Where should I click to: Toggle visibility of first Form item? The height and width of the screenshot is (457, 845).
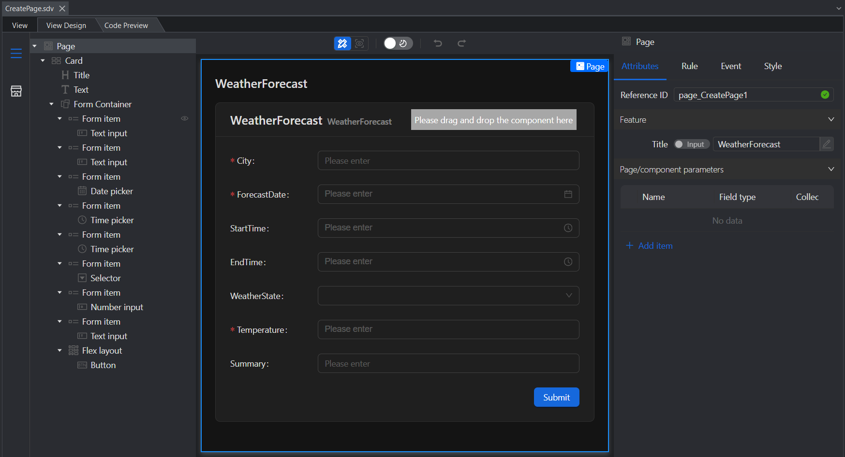pos(185,118)
